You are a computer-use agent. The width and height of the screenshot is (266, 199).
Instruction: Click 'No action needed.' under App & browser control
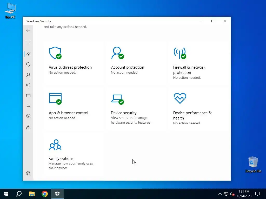62,118
